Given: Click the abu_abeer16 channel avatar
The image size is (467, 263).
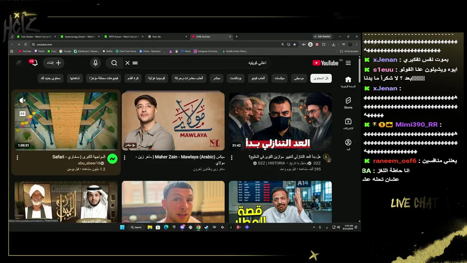Looking at the screenshot, I should [x=112, y=159].
